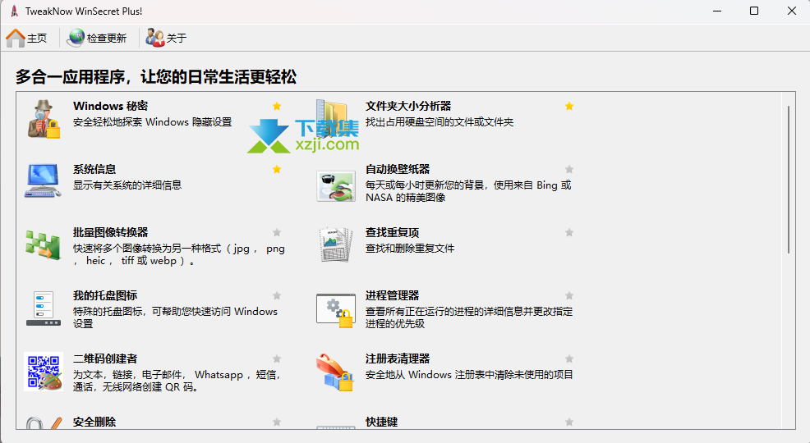
Task: Open the 批量图像转换器 green tiles icon
Action: 43,244
